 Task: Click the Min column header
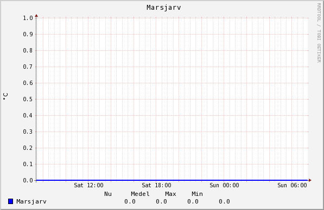coord(197,194)
